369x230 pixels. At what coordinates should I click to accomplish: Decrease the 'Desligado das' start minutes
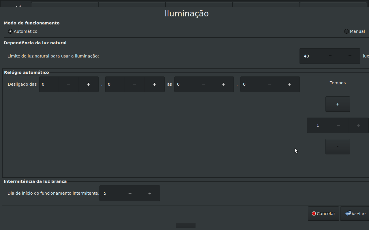click(x=135, y=84)
